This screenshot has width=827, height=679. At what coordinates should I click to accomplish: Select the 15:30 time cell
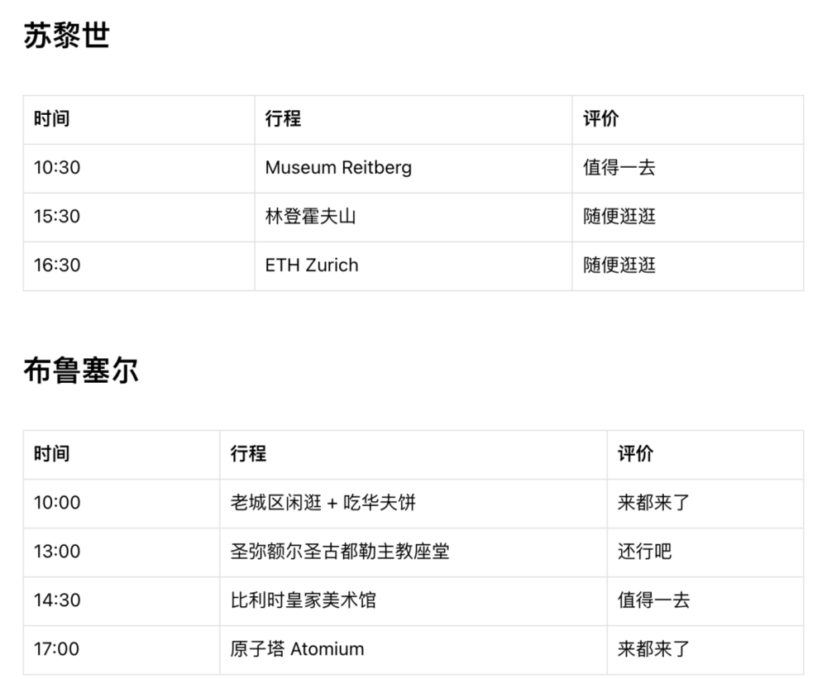coord(57,217)
